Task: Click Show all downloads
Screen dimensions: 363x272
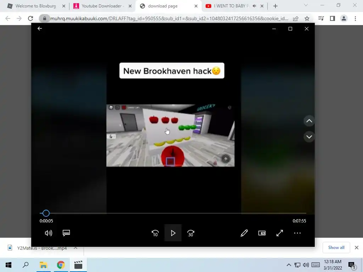Action: point(336,248)
